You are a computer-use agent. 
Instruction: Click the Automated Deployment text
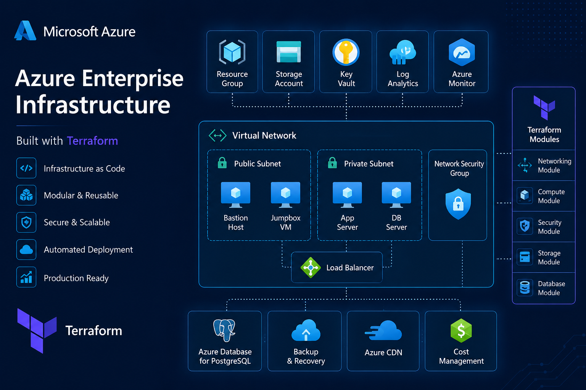tap(88, 250)
